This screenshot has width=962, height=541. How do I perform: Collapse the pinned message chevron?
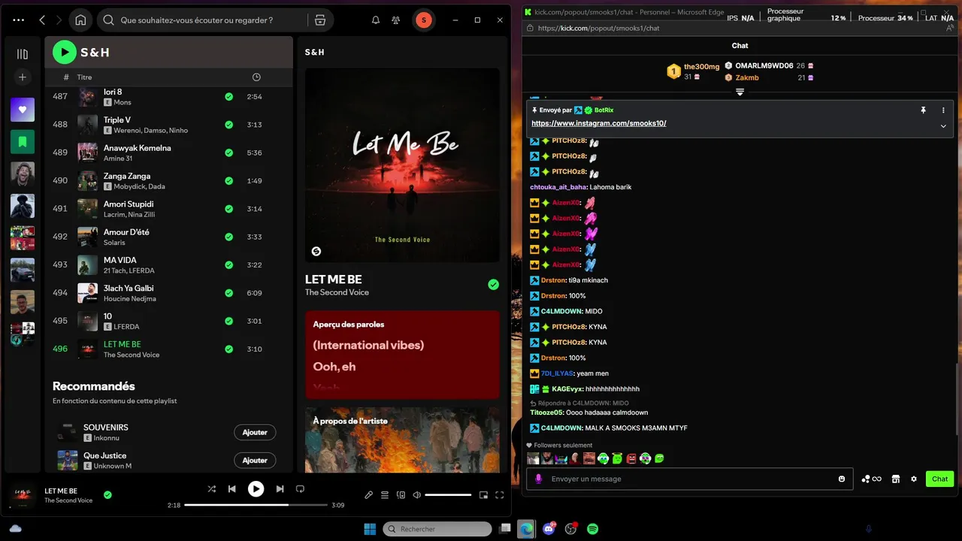(x=943, y=126)
